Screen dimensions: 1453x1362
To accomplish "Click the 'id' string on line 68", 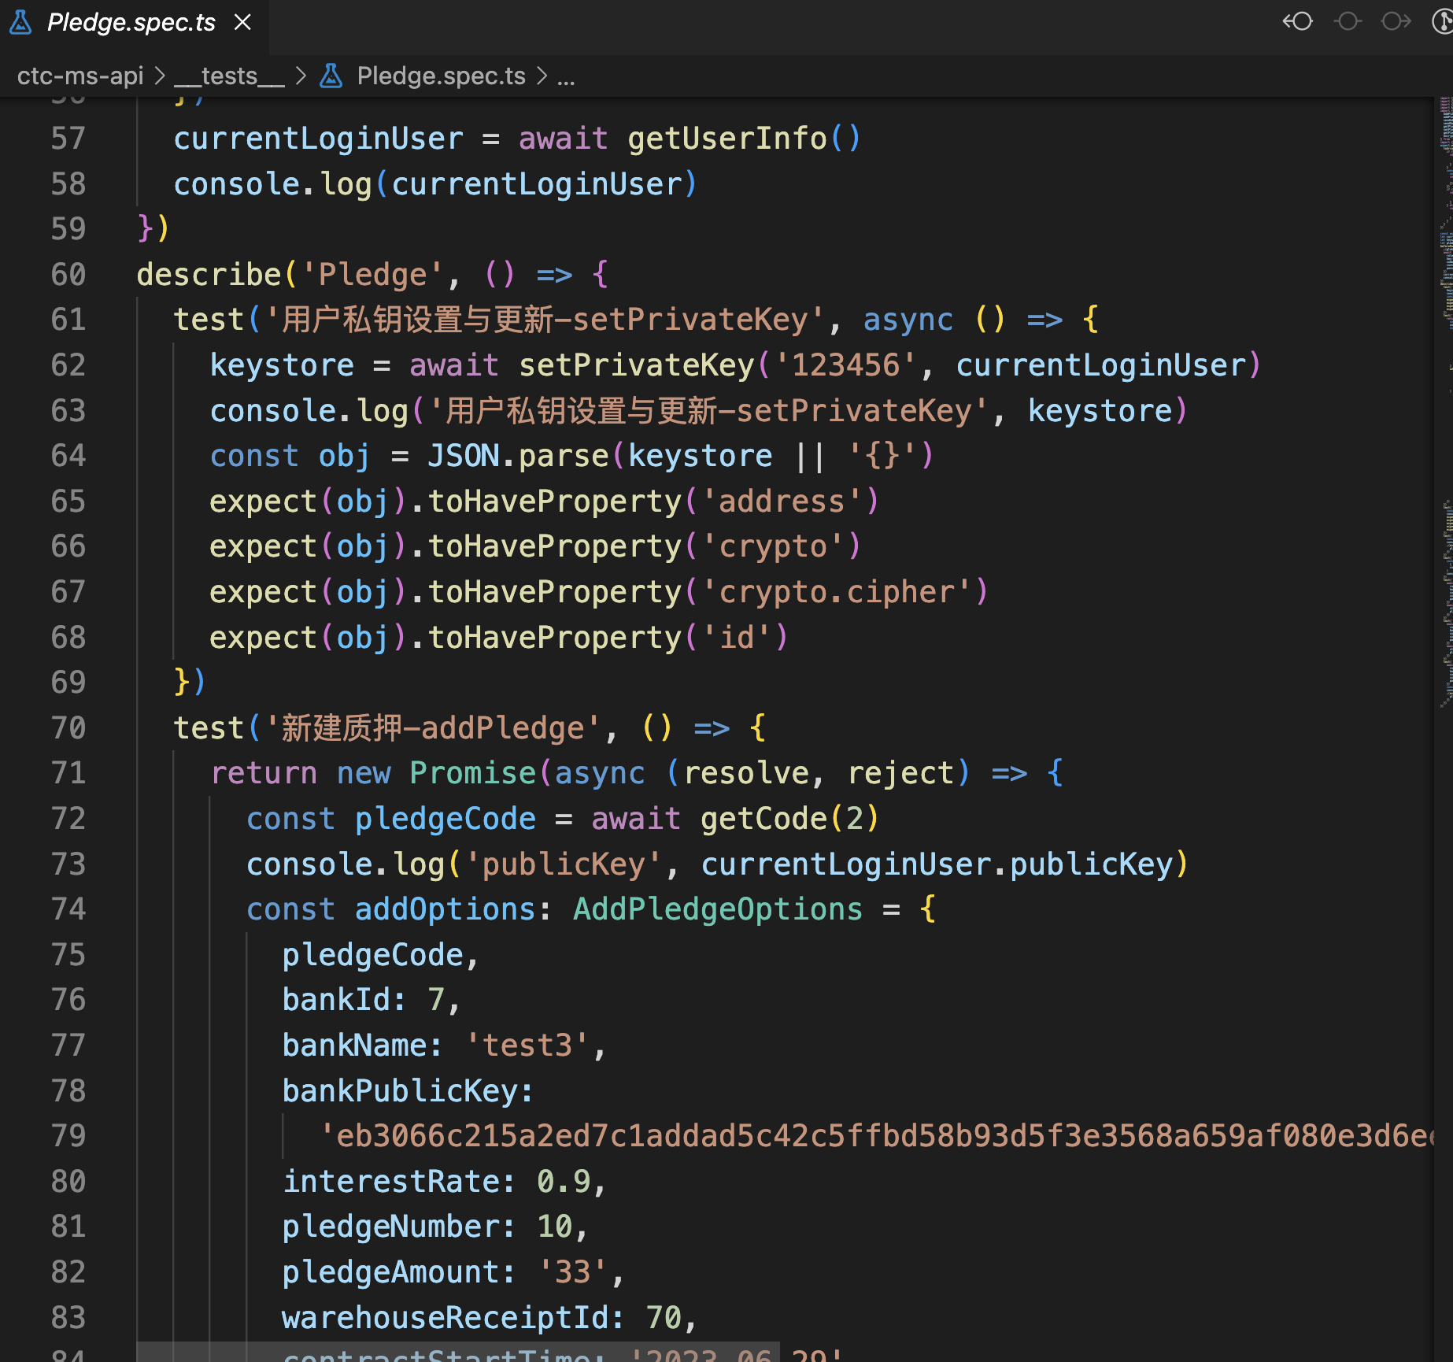I will [737, 638].
